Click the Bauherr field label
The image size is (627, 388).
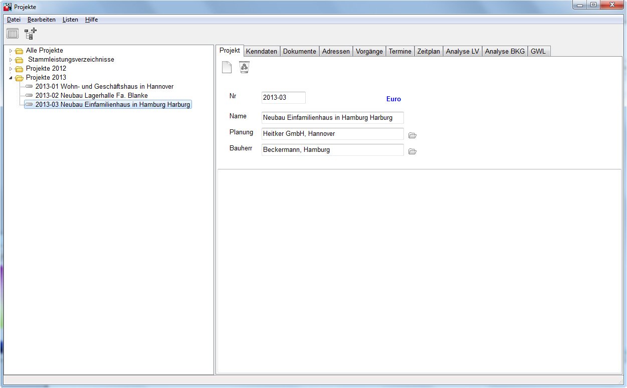tap(241, 149)
